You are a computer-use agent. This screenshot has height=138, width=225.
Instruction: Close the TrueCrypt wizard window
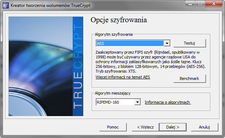click(214, 4)
